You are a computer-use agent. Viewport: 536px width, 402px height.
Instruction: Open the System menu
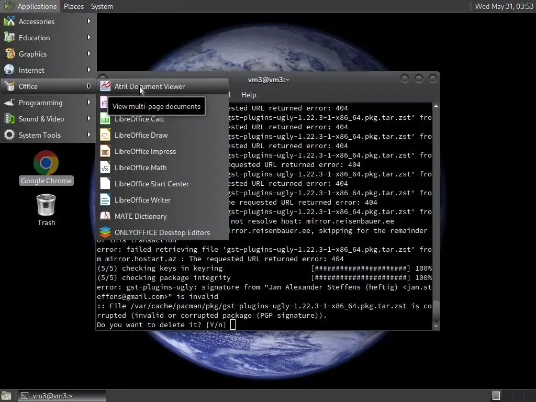click(102, 6)
